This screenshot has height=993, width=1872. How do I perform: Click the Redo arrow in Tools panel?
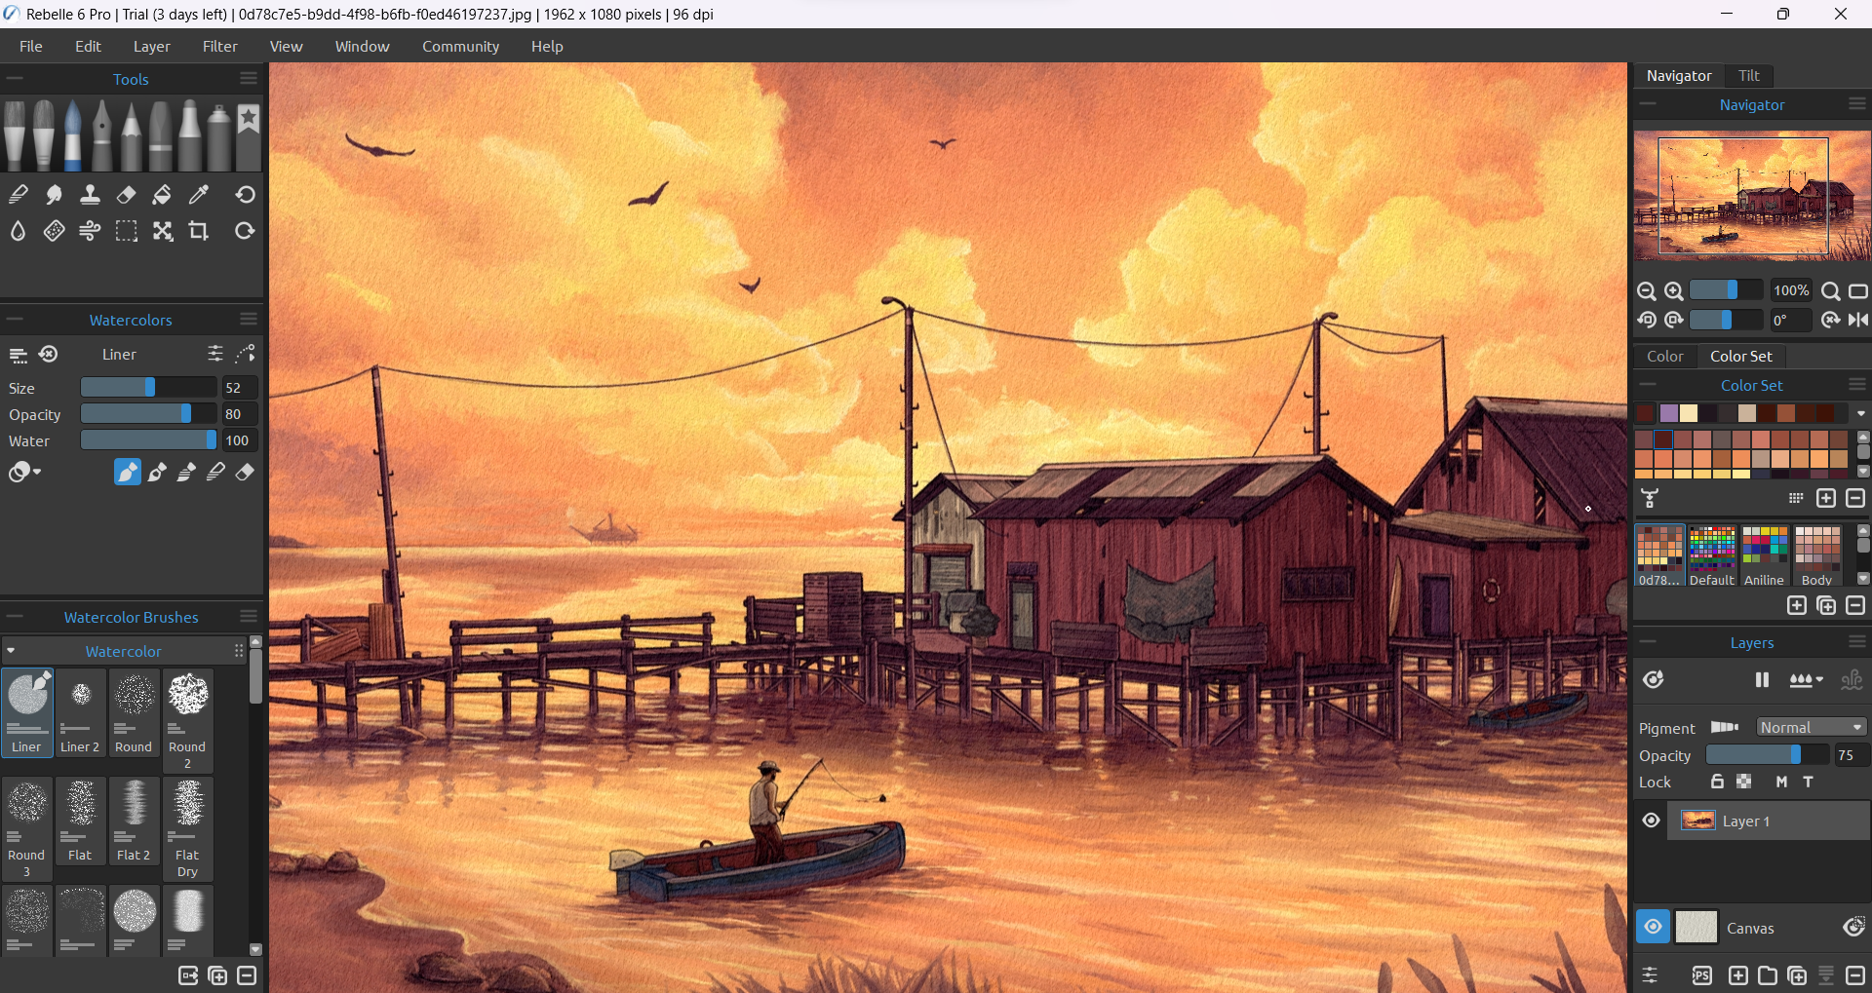(x=245, y=231)
